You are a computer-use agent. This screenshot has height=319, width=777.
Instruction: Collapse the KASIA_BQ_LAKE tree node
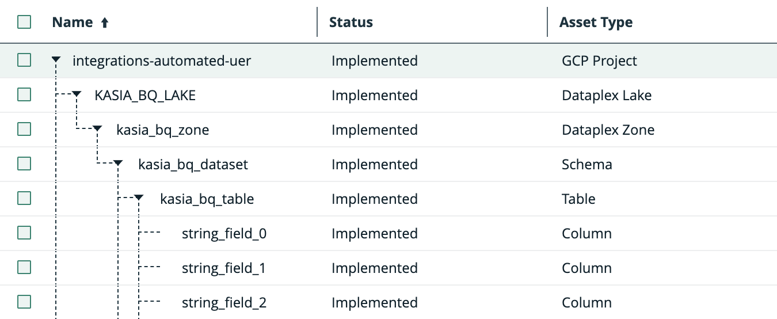point(77,94)
